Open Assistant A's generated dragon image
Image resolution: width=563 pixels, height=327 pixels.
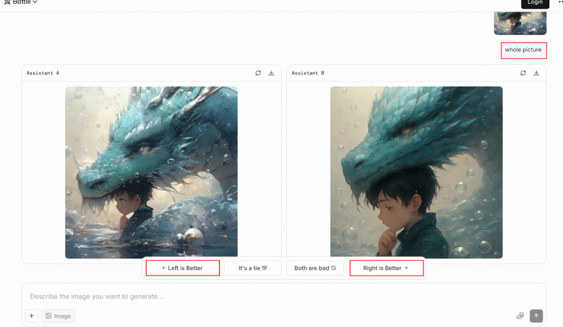click(x=151, y=172)
